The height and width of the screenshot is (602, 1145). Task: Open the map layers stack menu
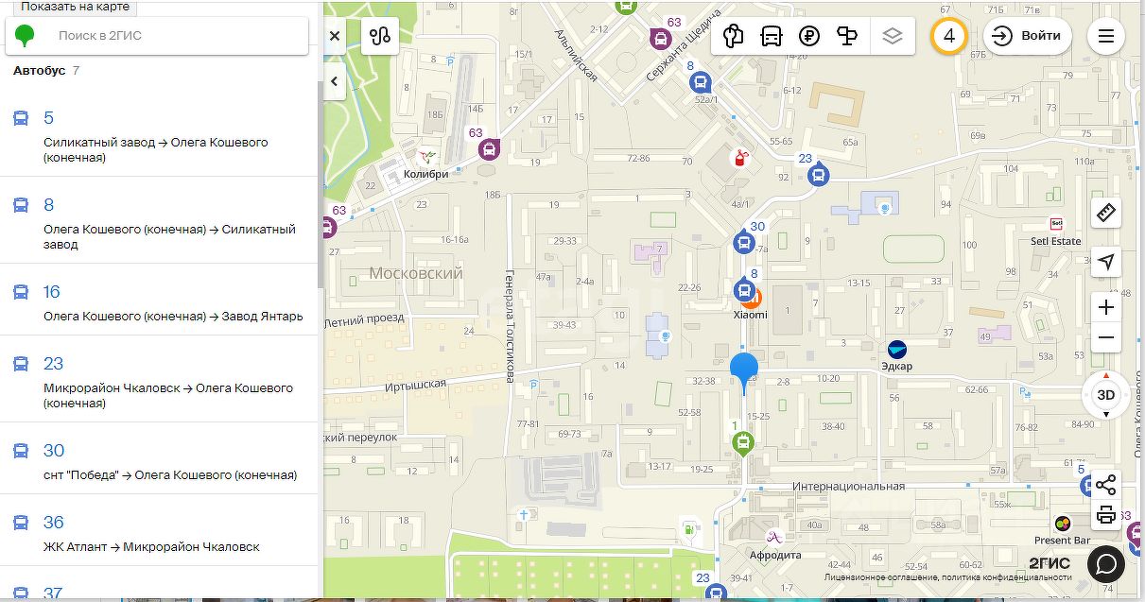point(893,36)
